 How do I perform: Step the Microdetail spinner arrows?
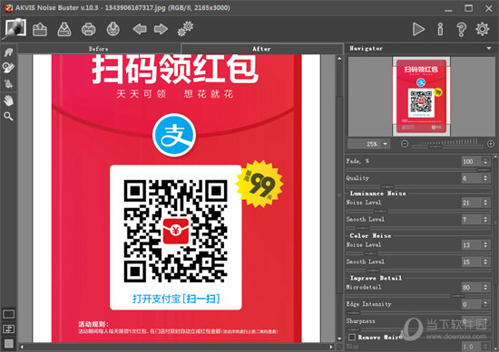(485, 287)
